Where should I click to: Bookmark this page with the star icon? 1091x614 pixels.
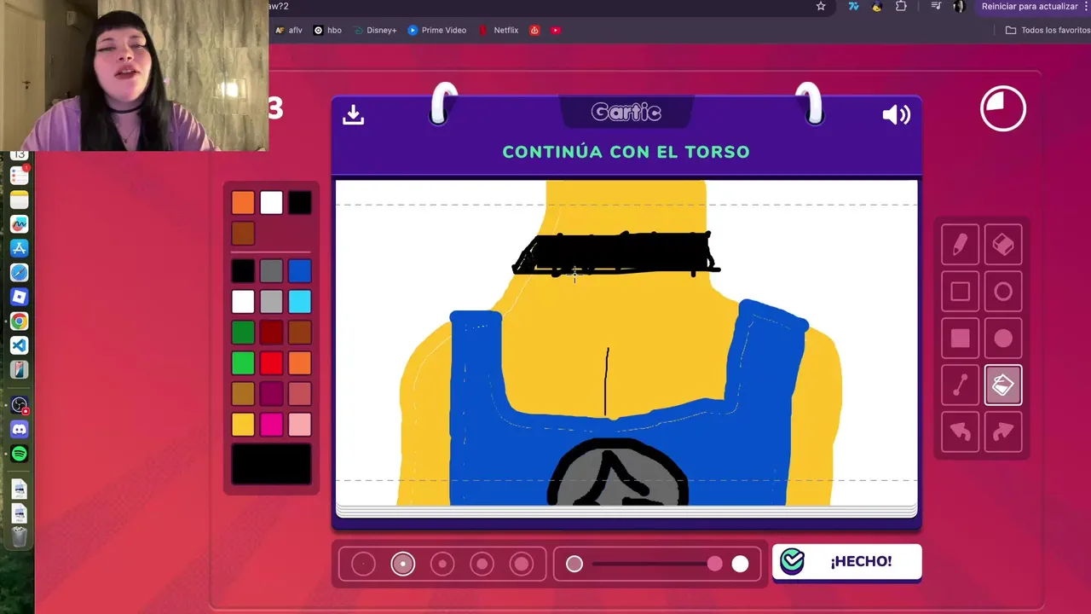point(821,7)
